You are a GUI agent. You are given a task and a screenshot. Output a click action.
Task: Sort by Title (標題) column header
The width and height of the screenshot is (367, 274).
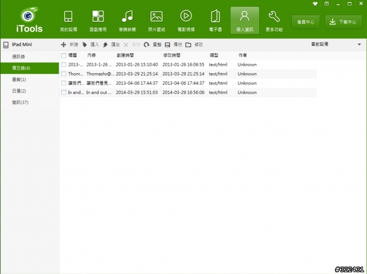(73, 55)
